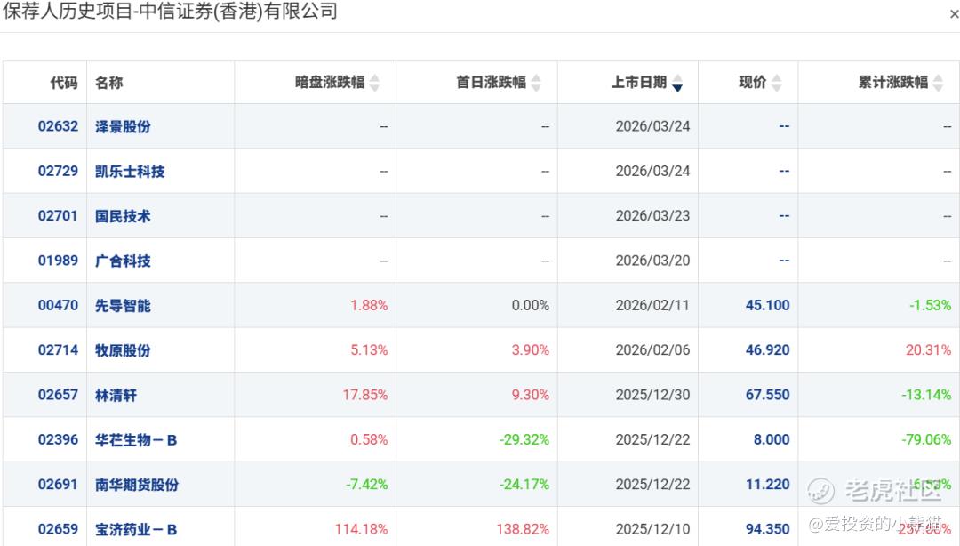The image size is (960, 546).
Task: Select 宝济药业 grey-market change 114.18%
Action: 361,529
